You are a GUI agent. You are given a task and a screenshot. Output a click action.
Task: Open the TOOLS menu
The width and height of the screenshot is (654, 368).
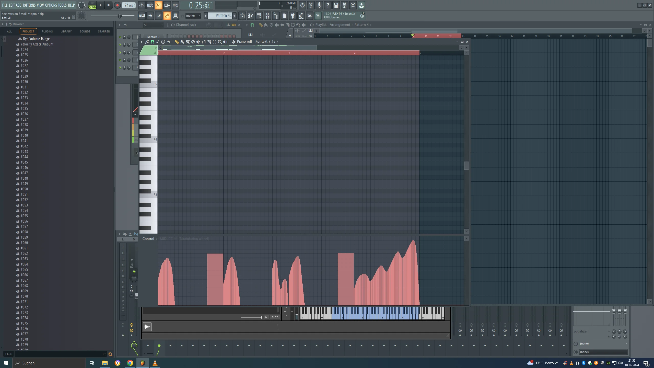tap(62, 5)
